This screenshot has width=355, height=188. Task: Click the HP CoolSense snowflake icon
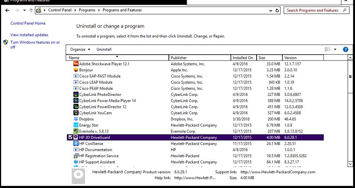(76, 144)
